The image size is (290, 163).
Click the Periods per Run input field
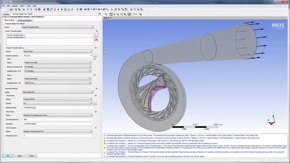click(x=58, y=136)
